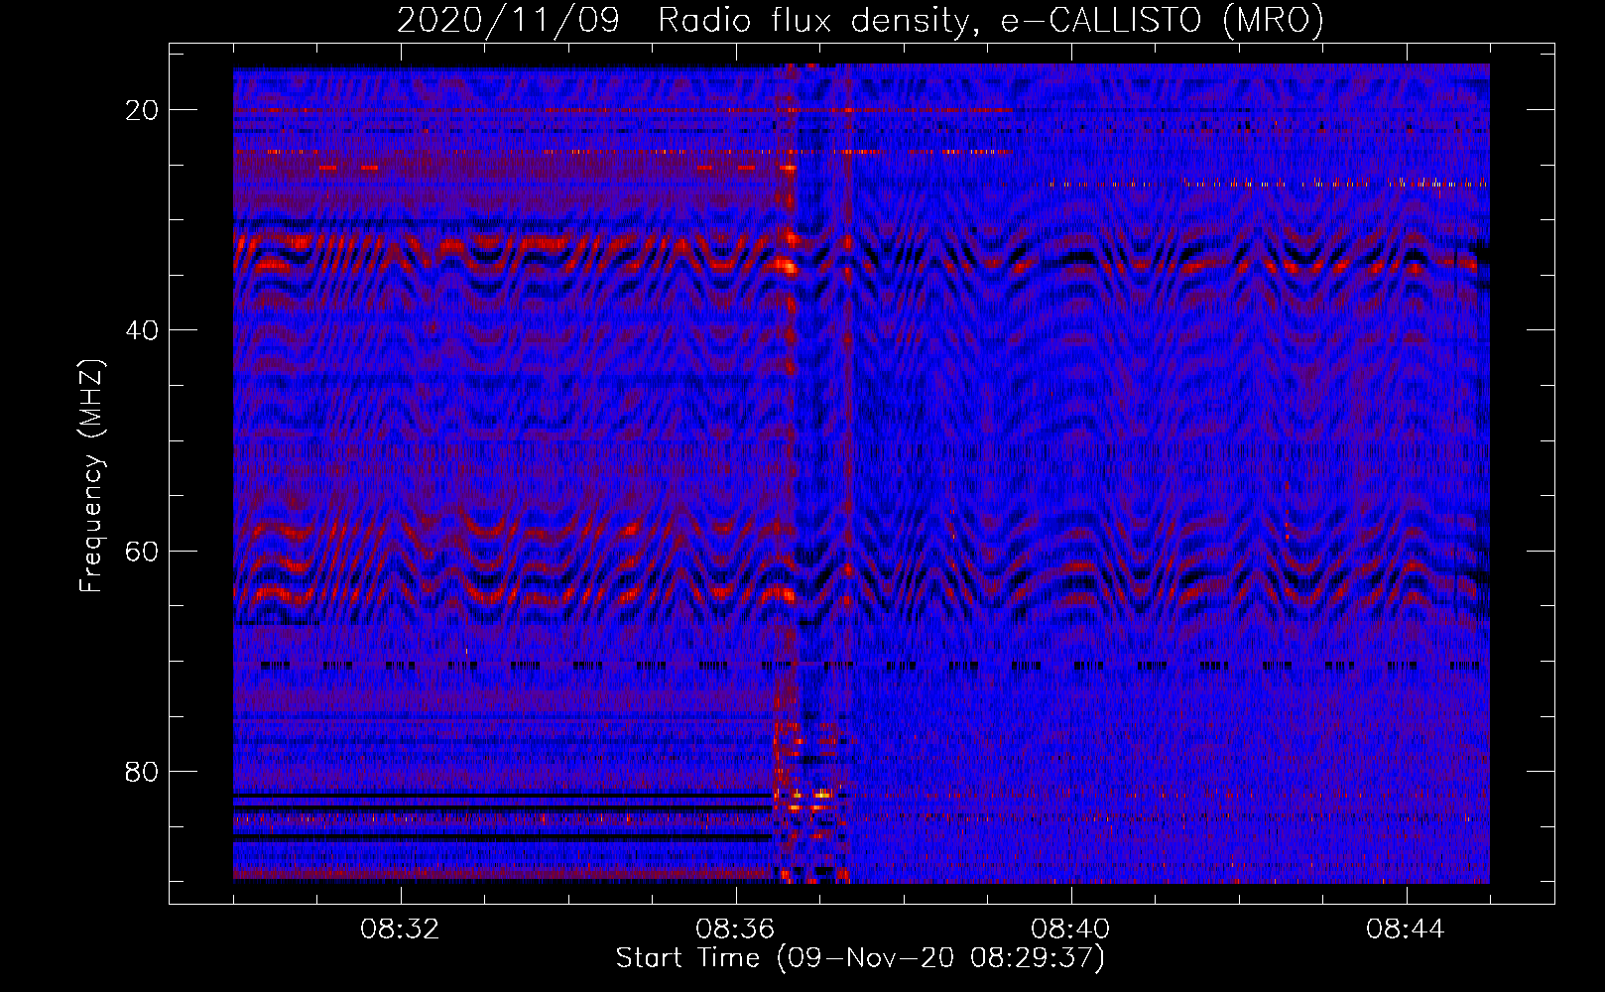
Task: Click the plot title '2020/11/09 Radio flux density'
Action: click(860, 20)
